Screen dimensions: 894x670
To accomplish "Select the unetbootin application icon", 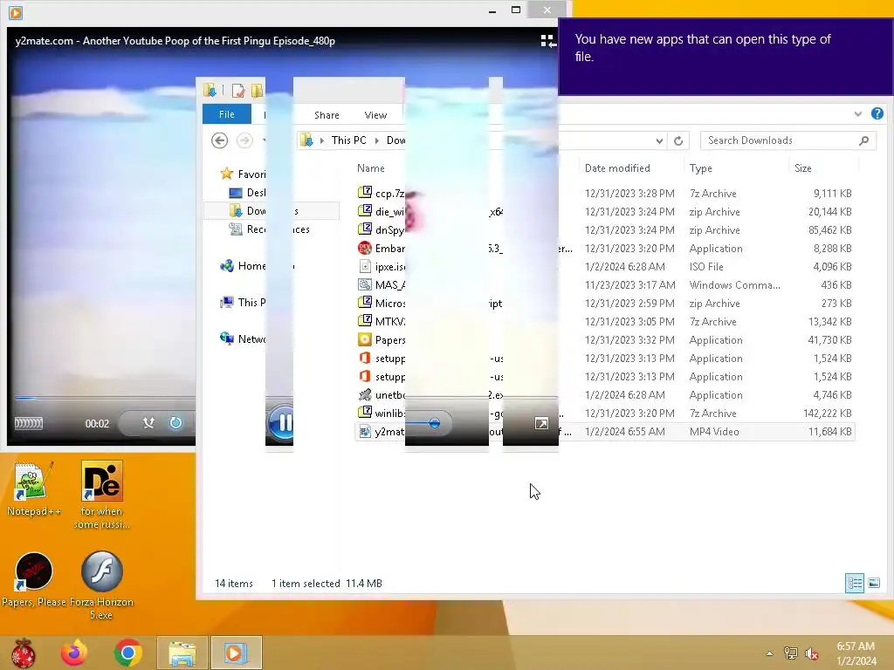I will (x=365, y=394).
